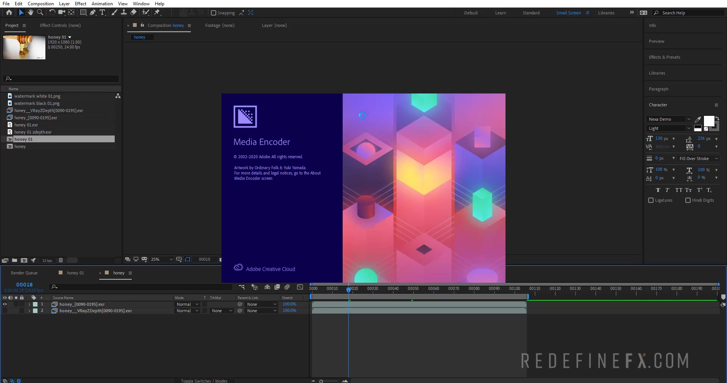The image size is (727, 383).
Task: Select the Selection (arrow) tool
Action: (x=21, y=12)
